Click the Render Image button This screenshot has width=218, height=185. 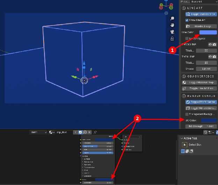coord(201,26)
